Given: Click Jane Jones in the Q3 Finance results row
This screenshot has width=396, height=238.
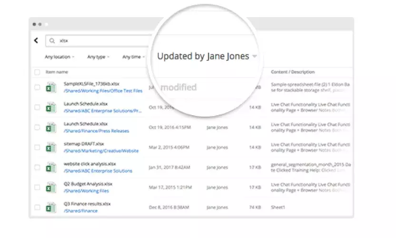Looking at the screenshot, I should pyautogui.click(x=217, y=207).
